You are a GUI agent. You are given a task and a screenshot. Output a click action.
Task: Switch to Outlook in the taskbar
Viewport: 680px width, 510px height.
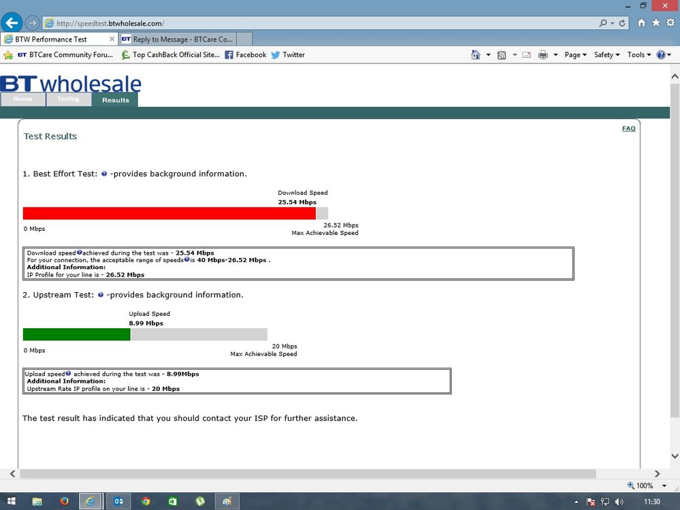coord(118,501)
